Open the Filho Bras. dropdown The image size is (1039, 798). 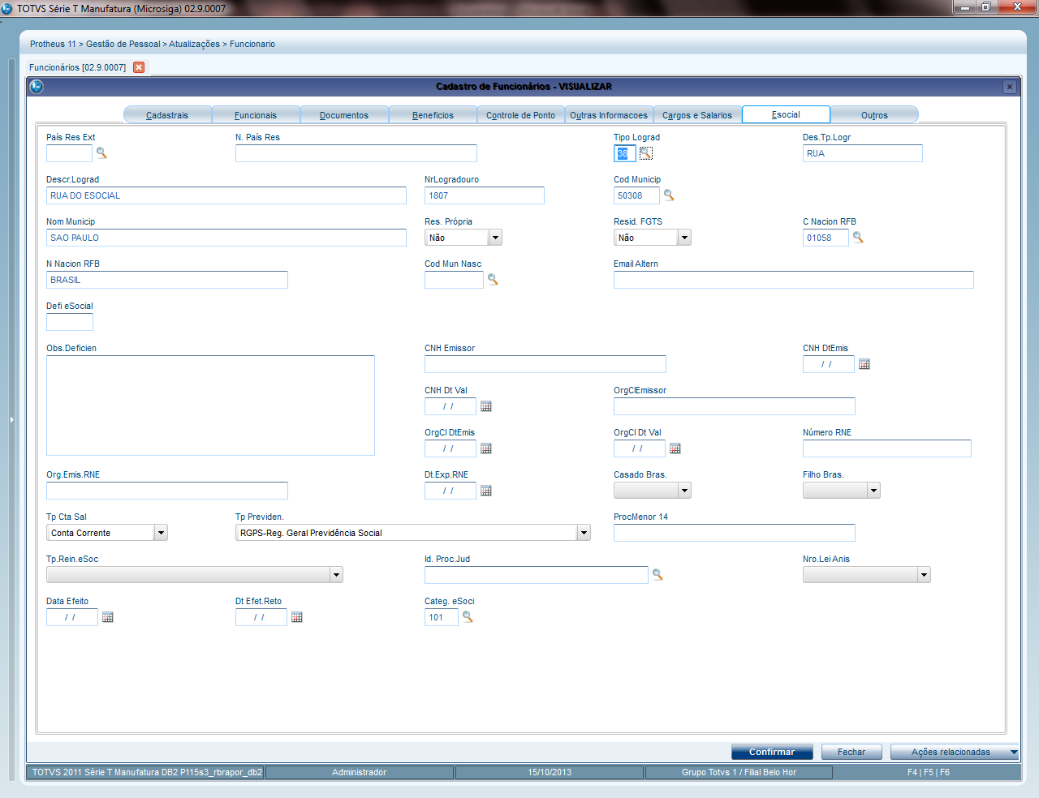(x=873, y=491)
